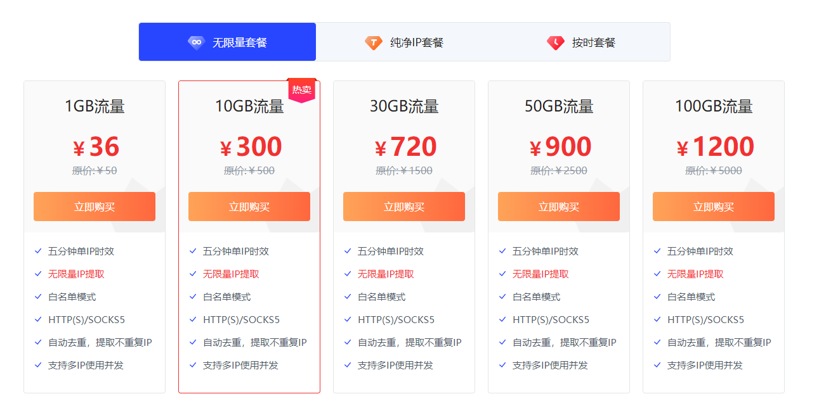The height and width of the screenshot is (420, 819).
Task: Select the 50GB流量 plan title
Action: click(x=559, y=106)
